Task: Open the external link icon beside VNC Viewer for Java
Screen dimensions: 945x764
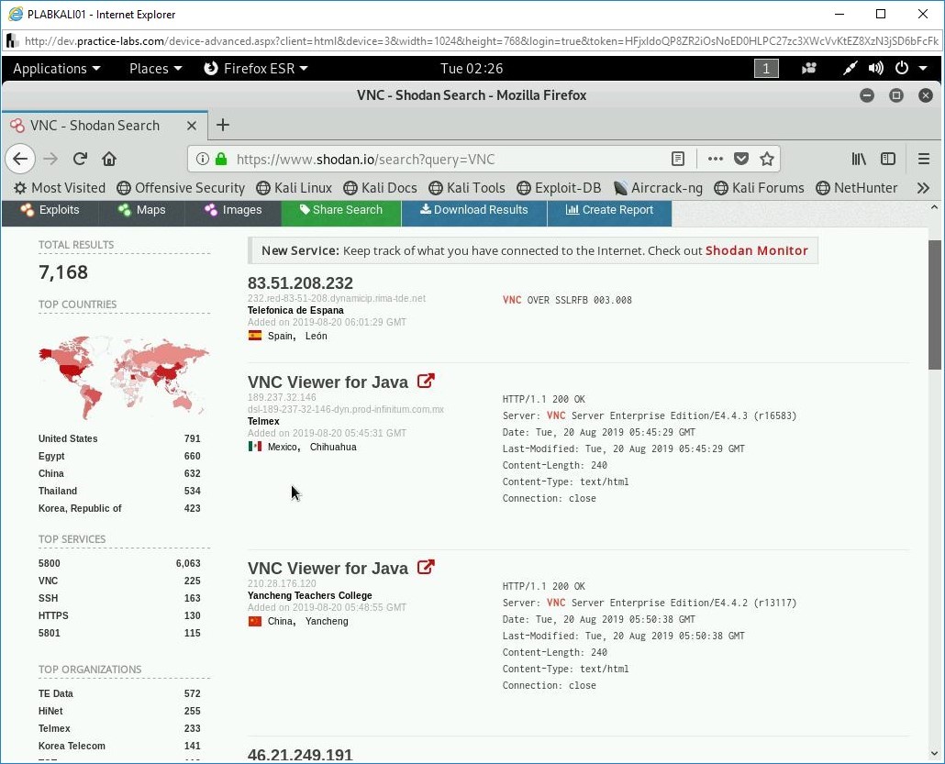Action: [x=425, y=380]
